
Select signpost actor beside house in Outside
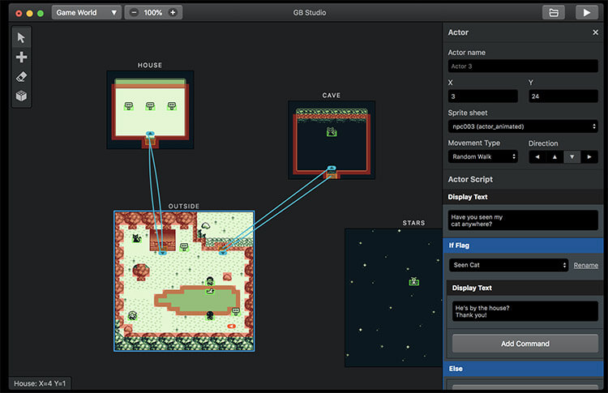coord(185,247)
